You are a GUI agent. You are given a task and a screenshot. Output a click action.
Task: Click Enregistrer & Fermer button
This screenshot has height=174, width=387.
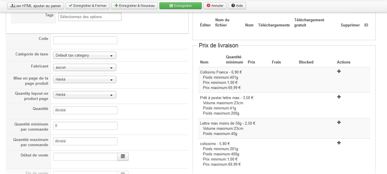point(88,6)
